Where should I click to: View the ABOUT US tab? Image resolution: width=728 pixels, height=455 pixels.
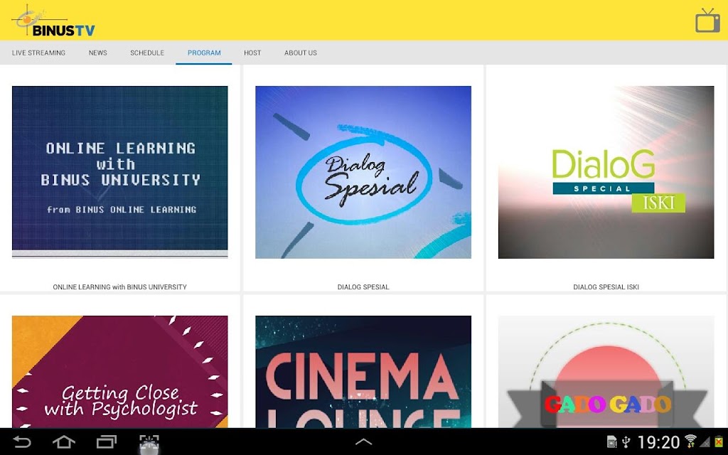pyautogui.click(x=301, y=53)
